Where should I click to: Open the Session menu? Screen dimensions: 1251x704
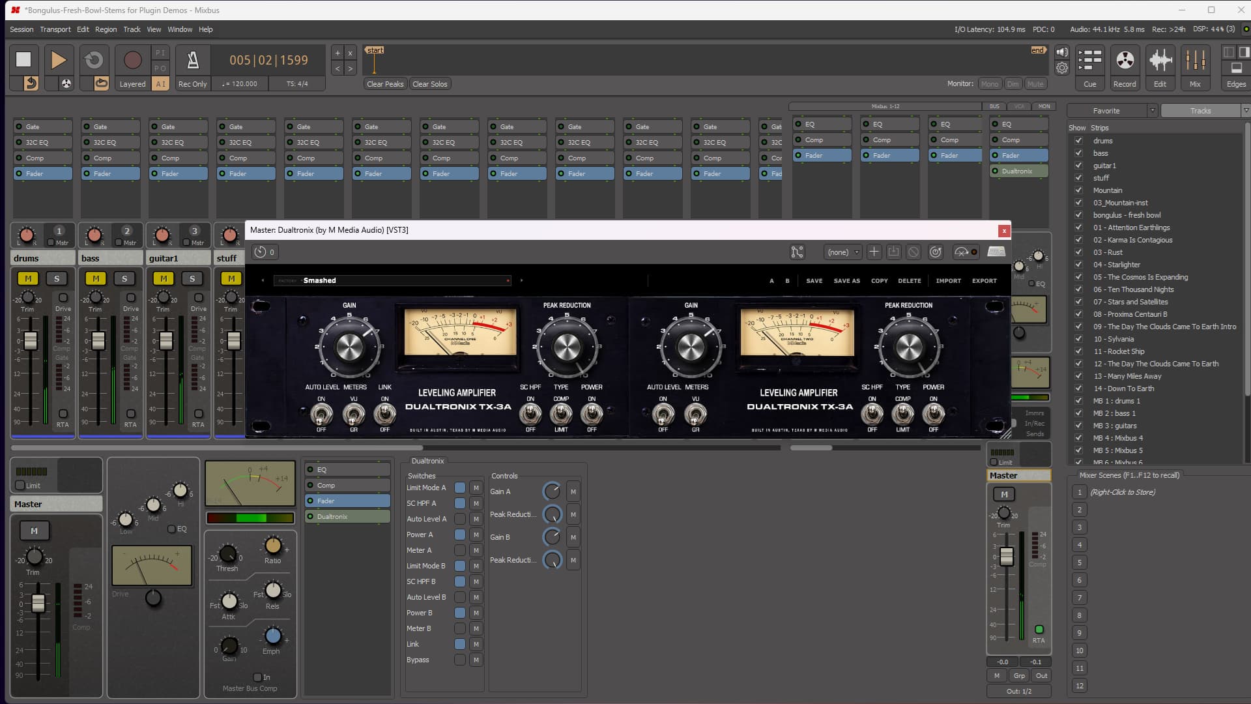coord(22,29)
